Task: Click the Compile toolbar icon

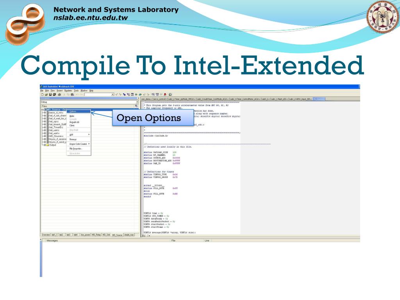Action: [x=153, y=95]
